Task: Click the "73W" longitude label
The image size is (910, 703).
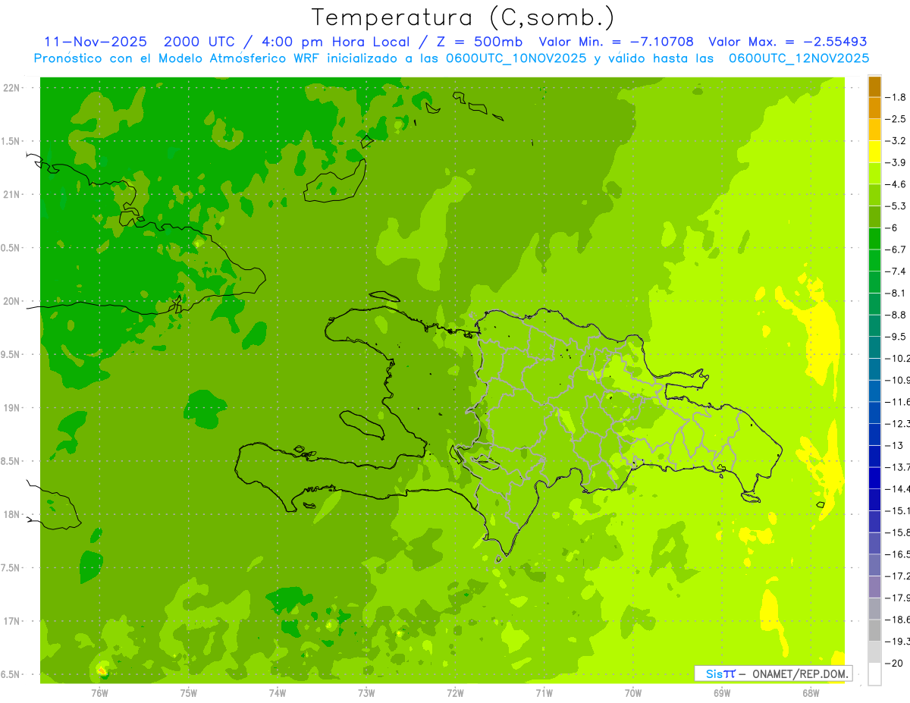Action: (366, 692)
